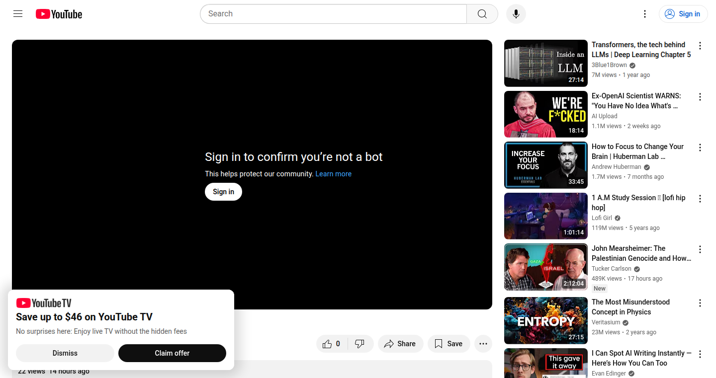Image resolution: width=716 pixels, height=378 pixels.
Task: Open Transformers LLM video thumbnail
Action: click(546, 63)
